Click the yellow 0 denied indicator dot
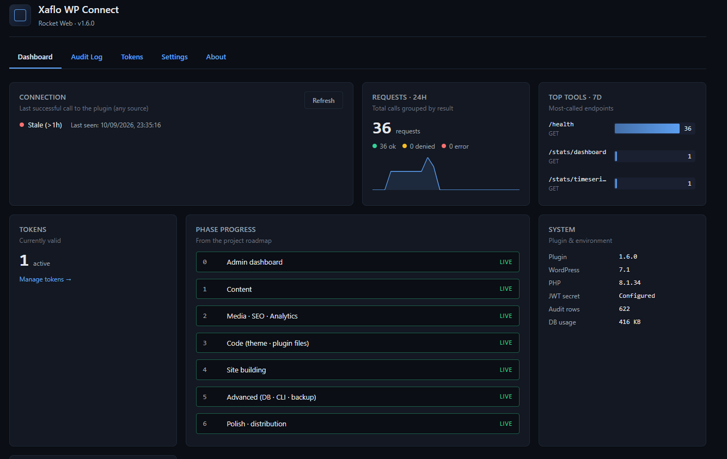Image resolution: width=727 pixels, height=459 pixels. [x=405, y=146]
